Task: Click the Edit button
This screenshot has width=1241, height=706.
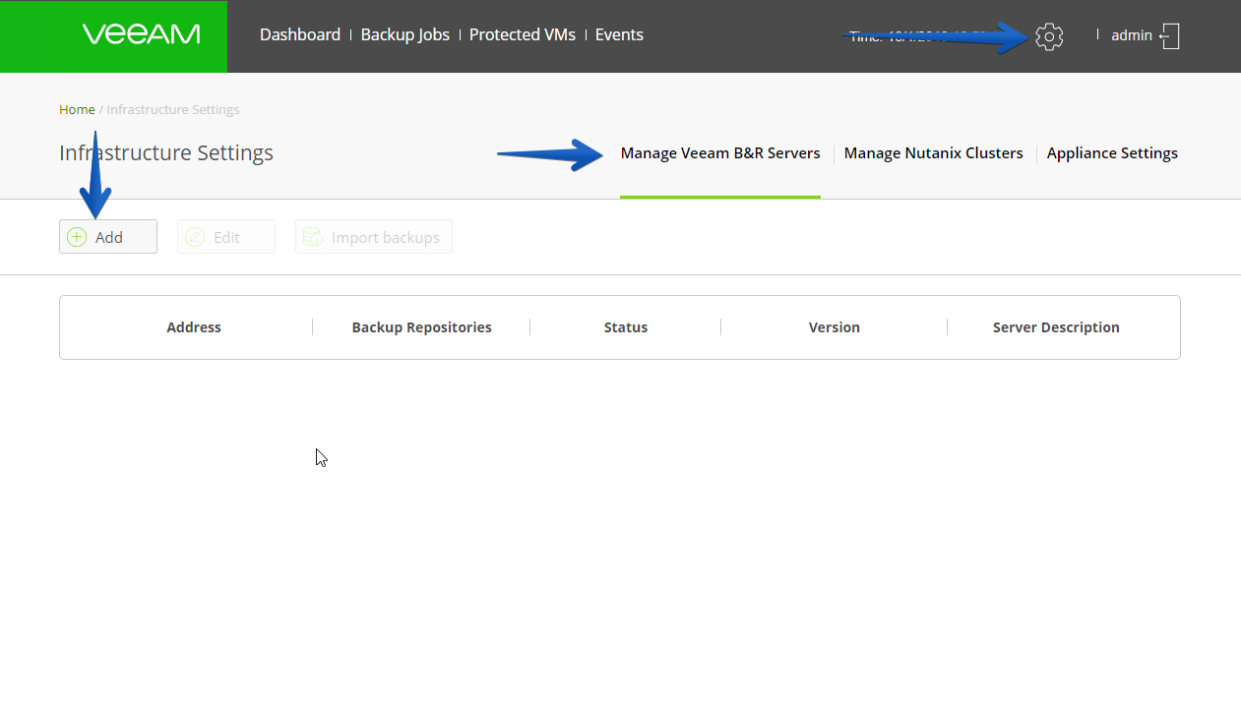Action: point(226,237)
